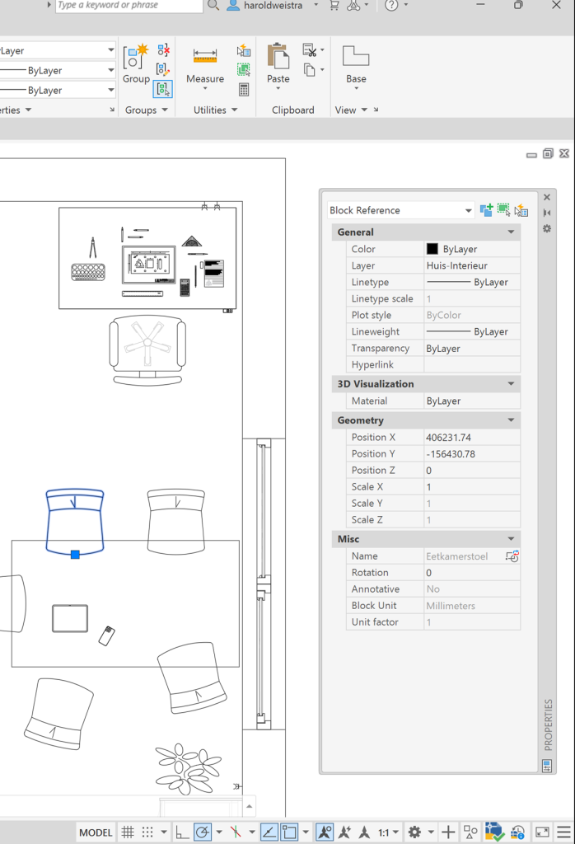Click the auto-add annotation scales icon
This screenshot has width=575, height=844.
point(344,832)
